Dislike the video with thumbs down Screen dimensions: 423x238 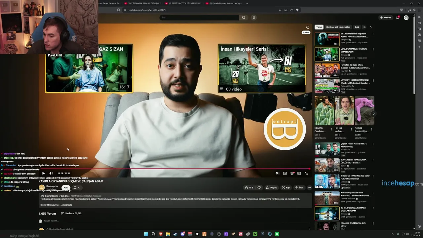(x=259, y=188)
